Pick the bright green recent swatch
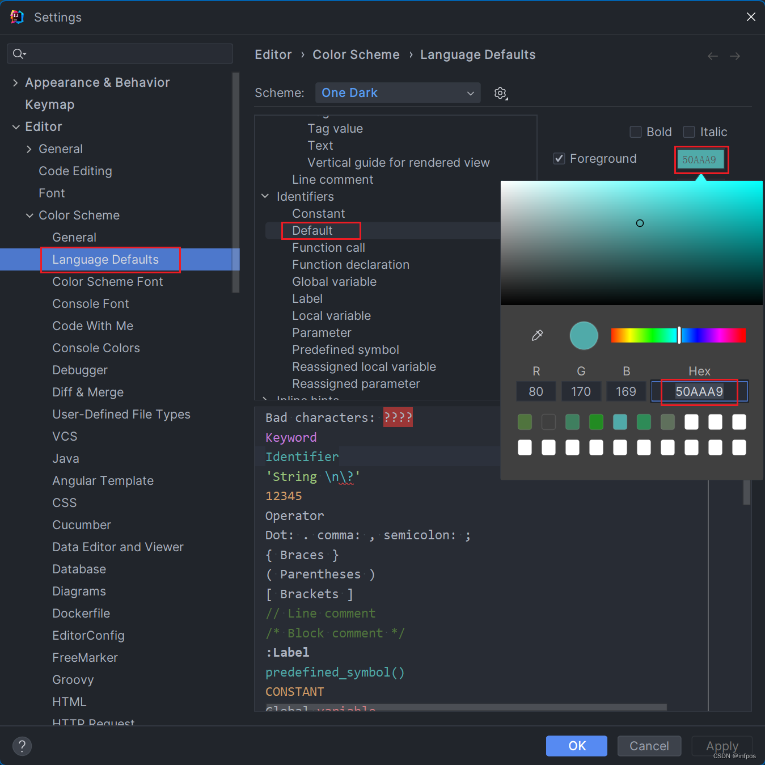 click(597, 422)
